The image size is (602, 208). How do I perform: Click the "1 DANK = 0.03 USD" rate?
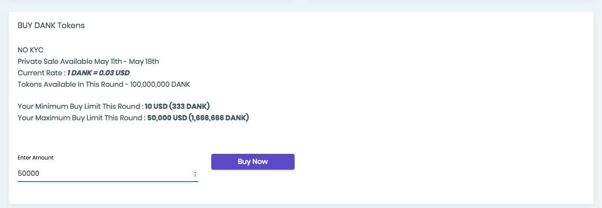pyautogui.click(x=98, y=73)
